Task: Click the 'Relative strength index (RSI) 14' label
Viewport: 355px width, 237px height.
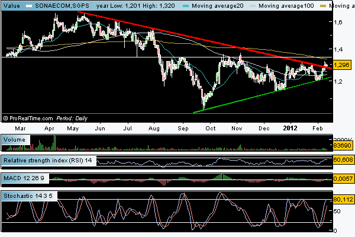Action: [x=48, y=161]
